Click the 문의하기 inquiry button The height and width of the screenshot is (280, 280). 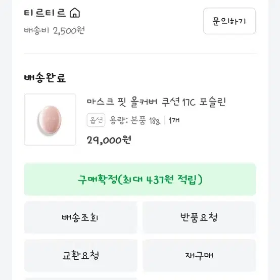[229, 21]
